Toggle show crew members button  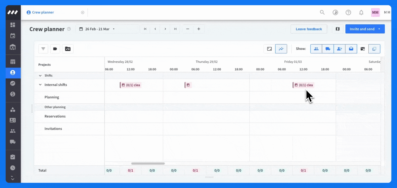(x=316, y=49)
